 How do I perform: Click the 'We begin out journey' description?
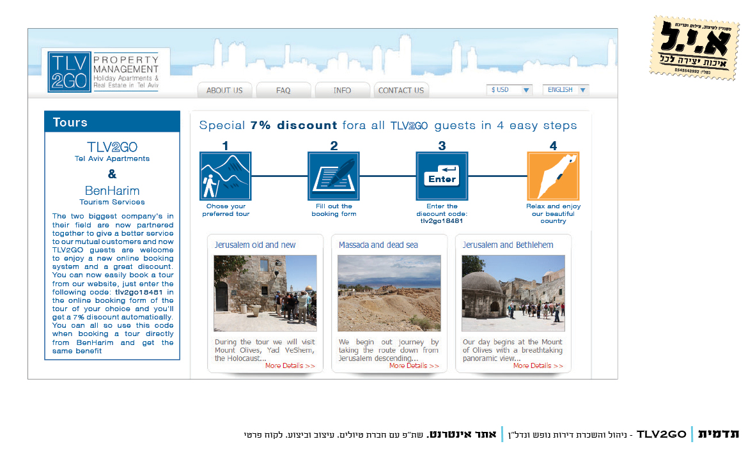click(x=389, y=350)
